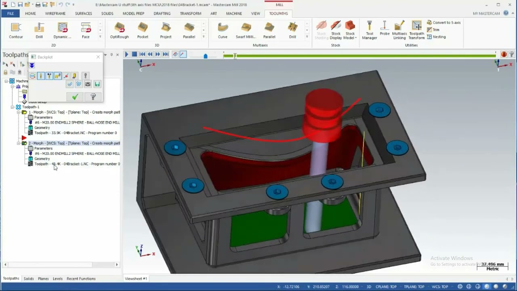Expand the Backplot dialog details chevron
517x291 pixels.
coord(32,65)
